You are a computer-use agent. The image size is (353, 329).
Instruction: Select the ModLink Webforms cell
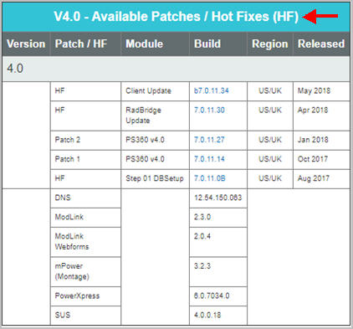coord(85,242)
